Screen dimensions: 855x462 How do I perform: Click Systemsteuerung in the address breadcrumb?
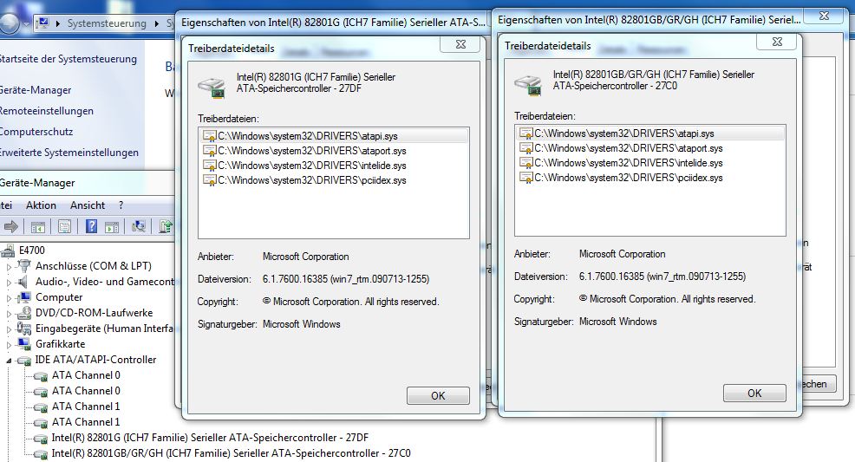point(107,23)
